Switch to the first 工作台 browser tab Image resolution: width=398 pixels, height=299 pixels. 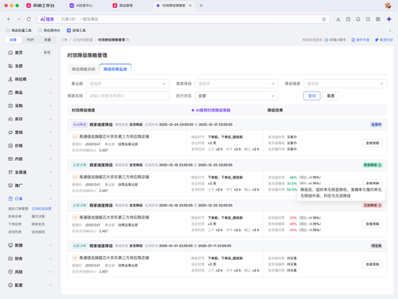click(x=41, y=6)
